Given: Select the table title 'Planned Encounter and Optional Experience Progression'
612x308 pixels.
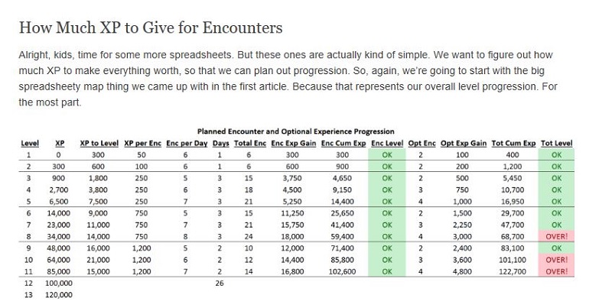Looking at the screenshot, I should (295, 131).
